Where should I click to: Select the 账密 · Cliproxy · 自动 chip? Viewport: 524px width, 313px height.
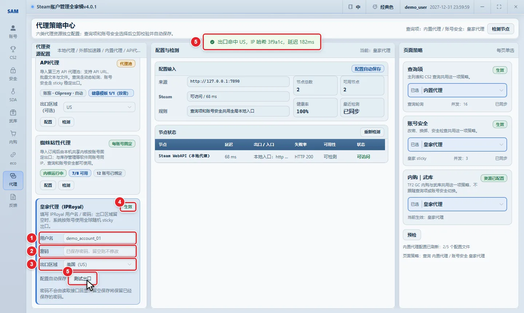[x=63, y=93]
